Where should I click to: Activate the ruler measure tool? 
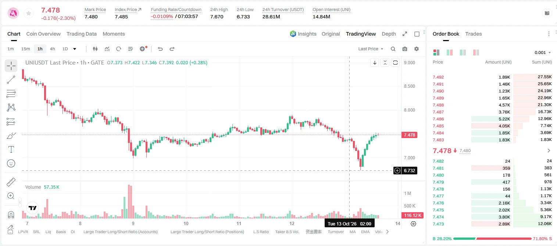coord(11,182)
